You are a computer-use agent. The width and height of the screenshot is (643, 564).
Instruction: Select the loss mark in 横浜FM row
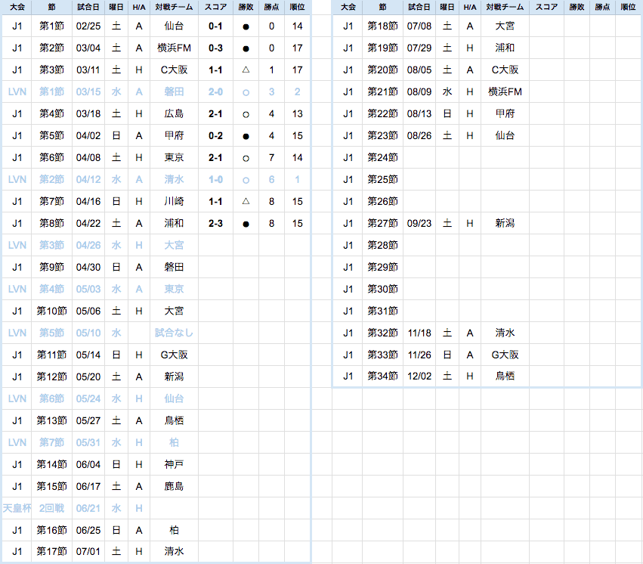246,48
